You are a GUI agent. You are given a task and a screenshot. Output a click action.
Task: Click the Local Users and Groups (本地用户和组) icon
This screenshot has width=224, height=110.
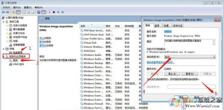click(11, 37)
